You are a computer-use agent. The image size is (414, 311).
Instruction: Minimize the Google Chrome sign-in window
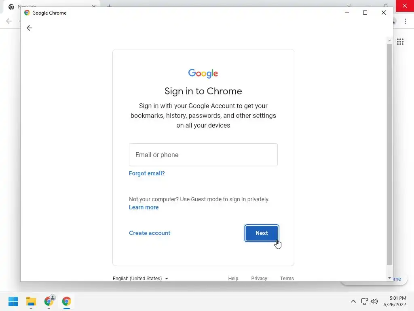347,13
